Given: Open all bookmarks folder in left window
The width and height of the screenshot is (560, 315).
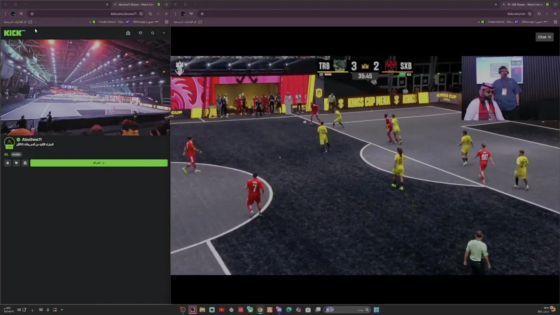Looking at the screenshot, I should point(17,22).
